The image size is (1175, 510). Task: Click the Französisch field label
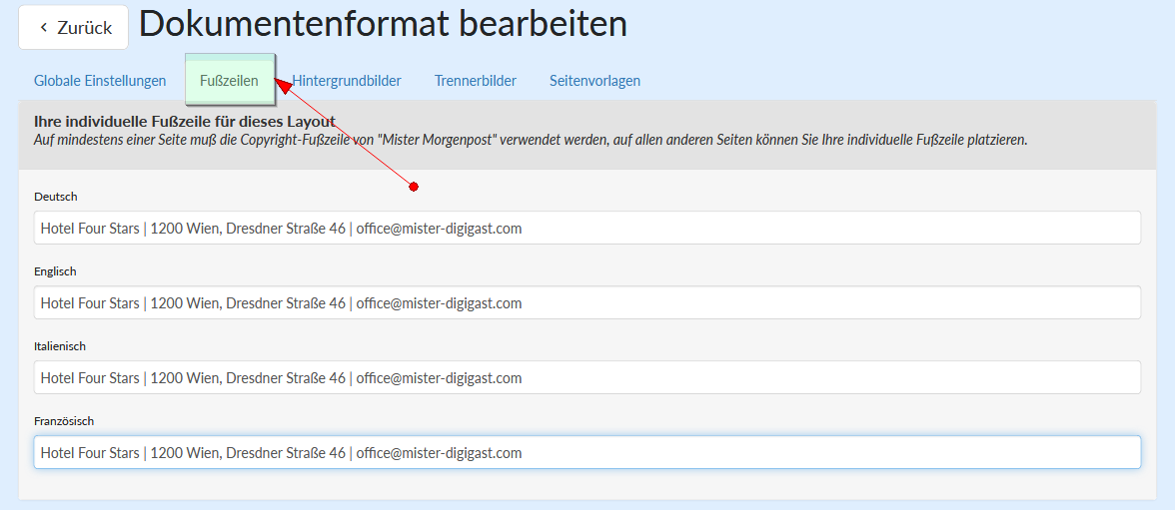pyautogui.click(x=64, y=421)
